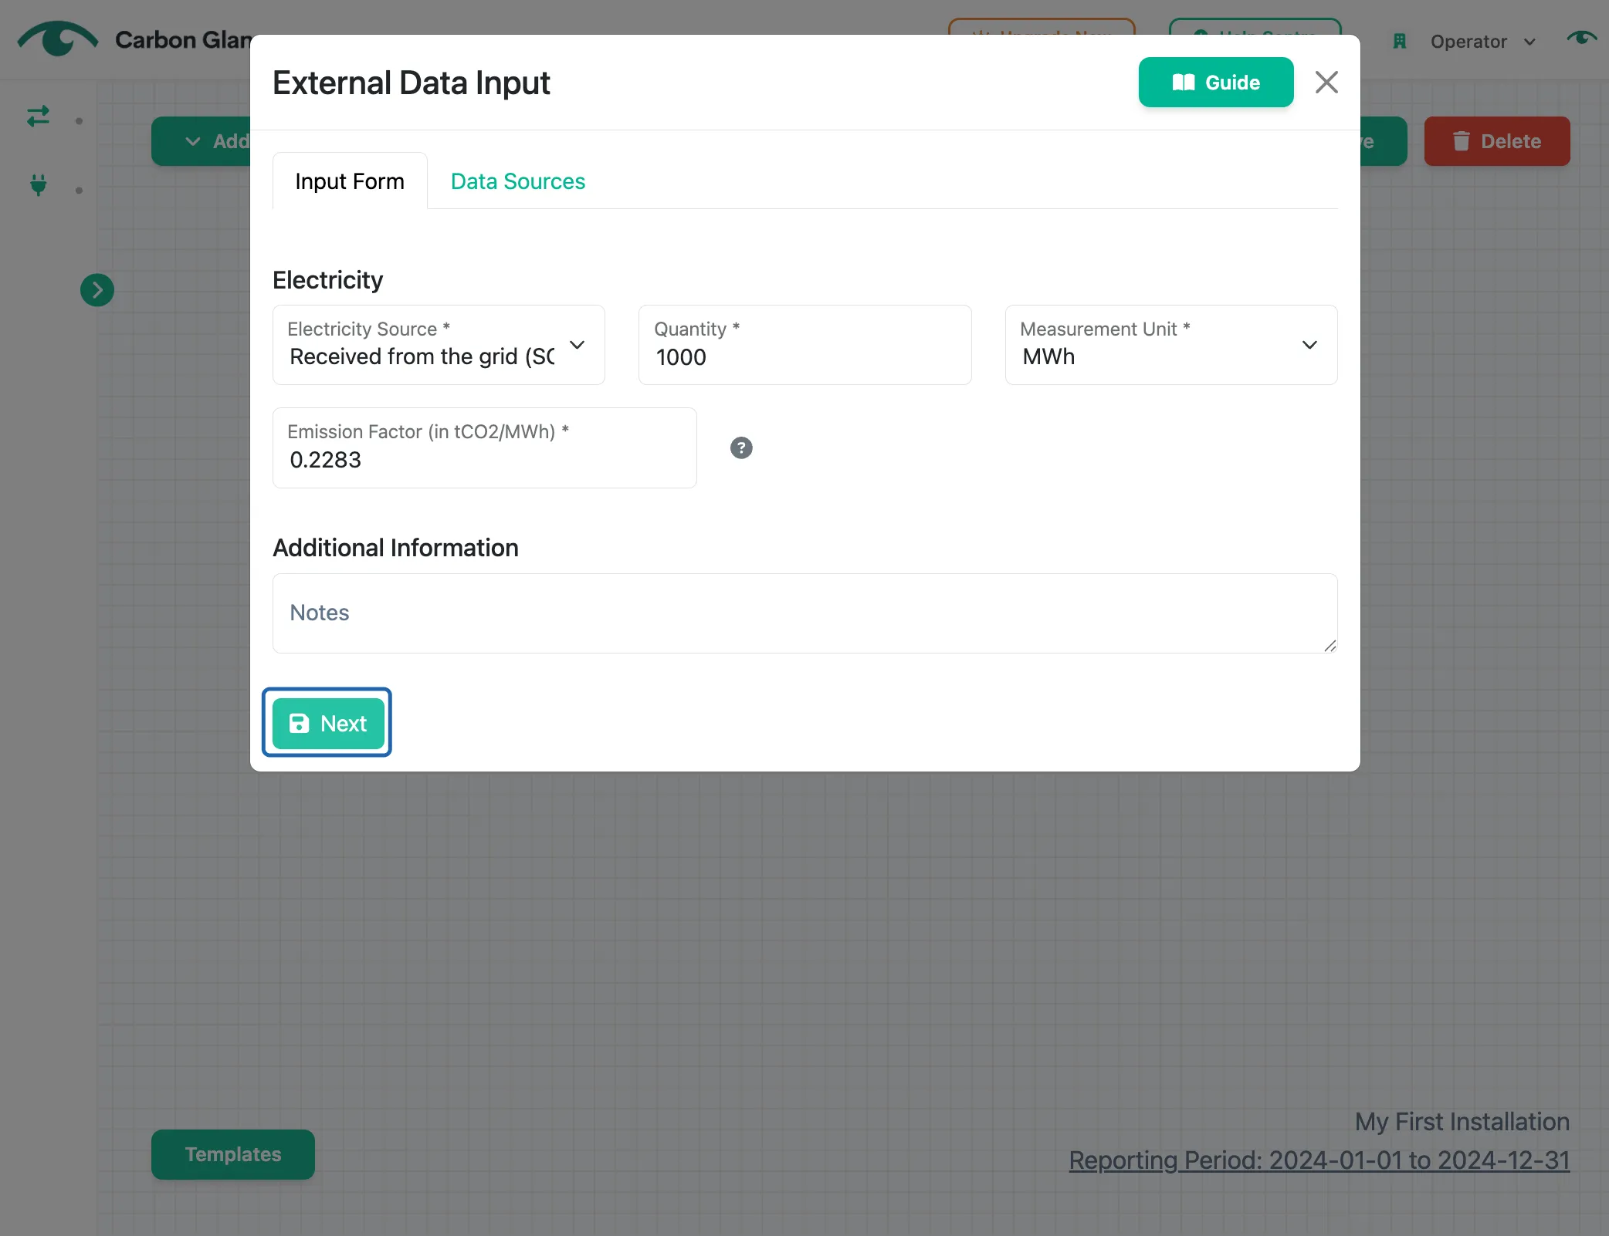Click the building icon beside Operator
The height and width of the screenshot is (1236, 1609).
coord(1399,42)
